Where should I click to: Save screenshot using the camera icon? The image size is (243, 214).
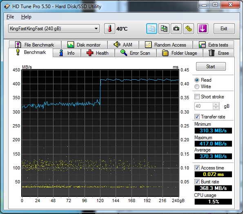[x=176, y=29]
